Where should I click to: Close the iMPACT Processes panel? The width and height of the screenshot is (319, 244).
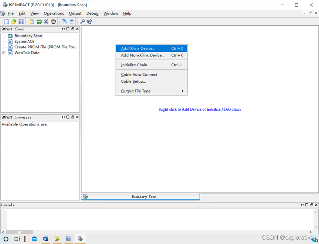pyautogui.click(x=77, y=117)
